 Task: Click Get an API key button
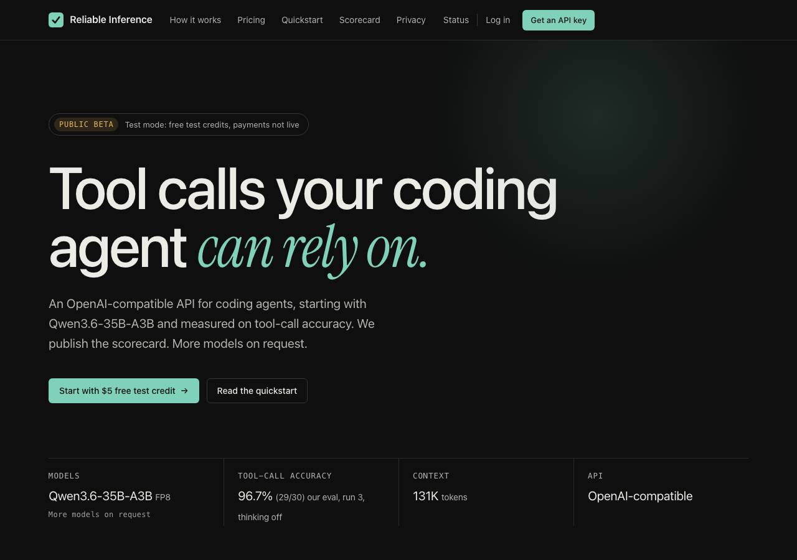559,20
